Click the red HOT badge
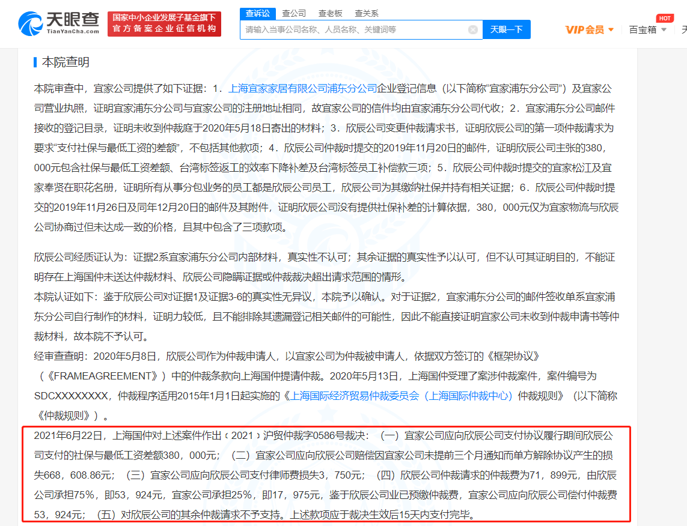Screen dimensions: 687x526 pos(665,19)
